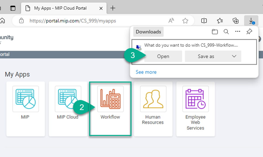
Task: Open more options in Downloads panel
Action: pos(238,32)
